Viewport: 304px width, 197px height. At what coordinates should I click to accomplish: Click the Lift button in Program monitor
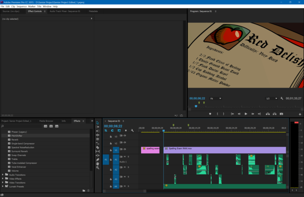(x=268, y=114)
